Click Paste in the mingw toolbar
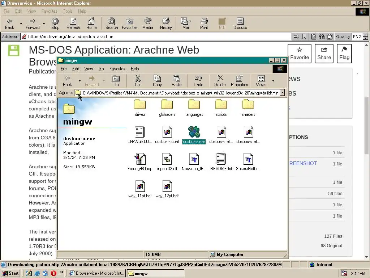Viewport: 370px width, 278px height. click(x=176, y=81)
